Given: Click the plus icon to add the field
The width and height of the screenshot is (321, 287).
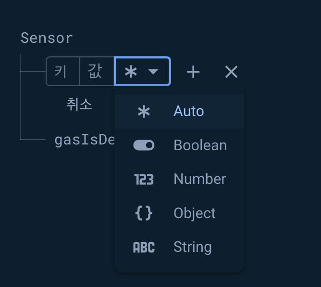Looking at the screenshot, I should [x=193, y=72].
